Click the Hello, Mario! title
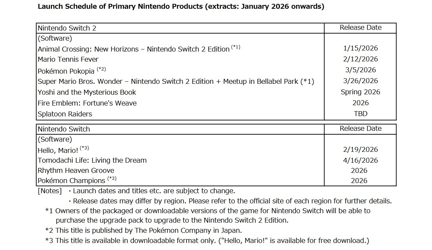The height and width of the screenshot is (250, 432). 58,150
